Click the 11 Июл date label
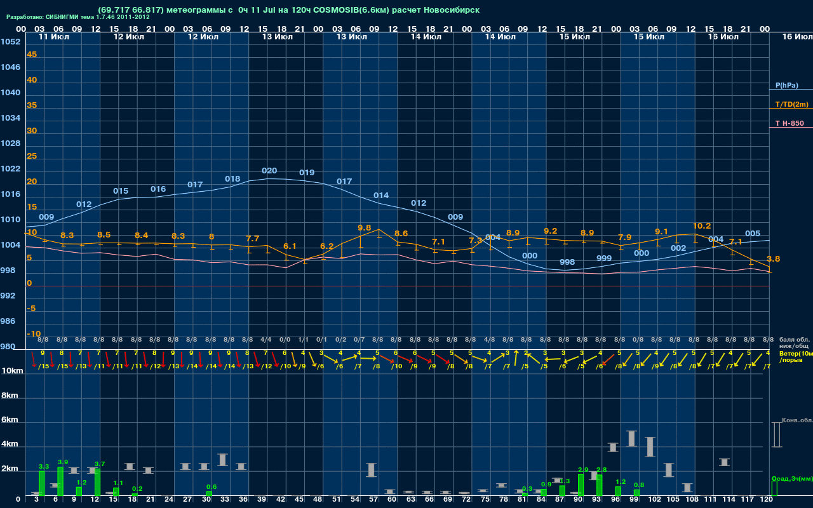This screenshot has height=508, width=813. 55,37
